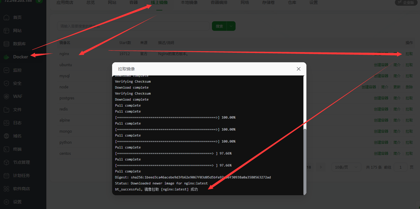This screenshot has width=420, height=209.
Task: Click the image search input field
Action: pos(133,26)
